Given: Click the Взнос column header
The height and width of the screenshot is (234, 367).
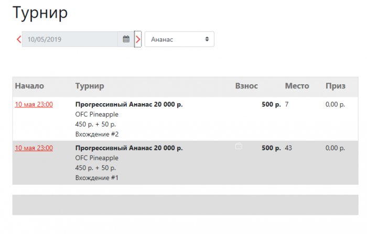Looking at the screenshot, I should (x=246, y=86).
